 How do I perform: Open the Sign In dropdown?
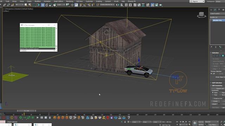pos(197,1)
